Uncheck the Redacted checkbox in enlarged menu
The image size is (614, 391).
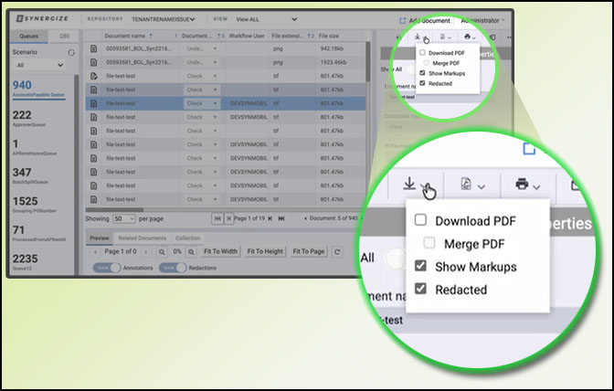pyautogui.click(x=420, y=290)
